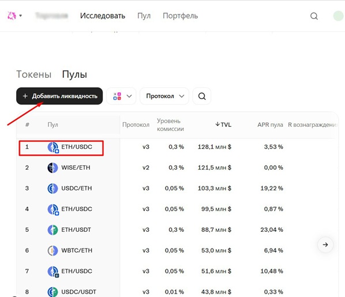This screenshot has width=345, height=297.
Task: Open the network selector dropdown
Action: pyautogui.click(x=122, y=96)
